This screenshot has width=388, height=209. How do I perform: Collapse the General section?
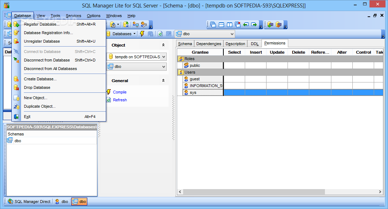tap(163, 80)
